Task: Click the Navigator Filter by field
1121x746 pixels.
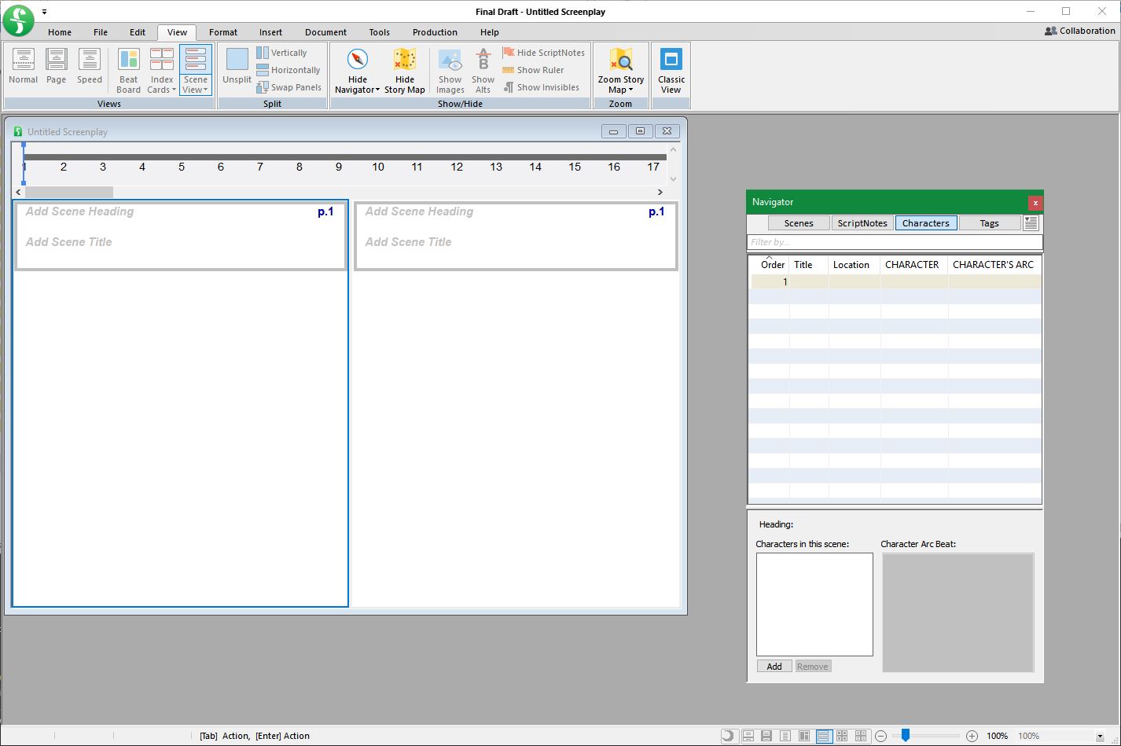Action: click(895, 242)
